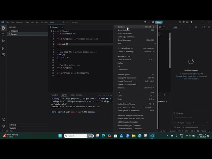
Task: Open the Copilot chat dropdown arrow in title bar
Action: click(x=148, y=22)
